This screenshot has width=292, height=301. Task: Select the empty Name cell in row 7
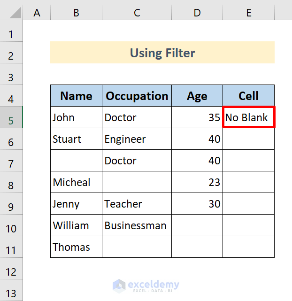coord(77,161)
